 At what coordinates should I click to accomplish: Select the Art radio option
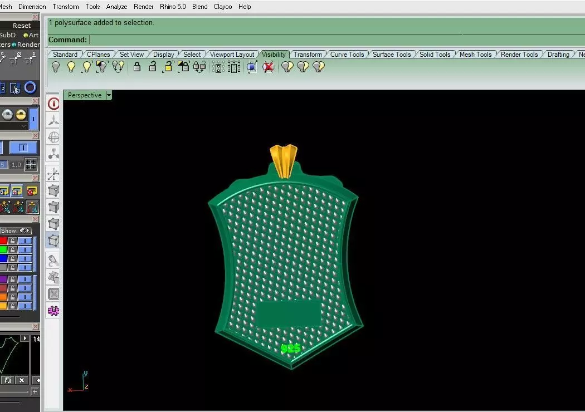pos(31,35)
